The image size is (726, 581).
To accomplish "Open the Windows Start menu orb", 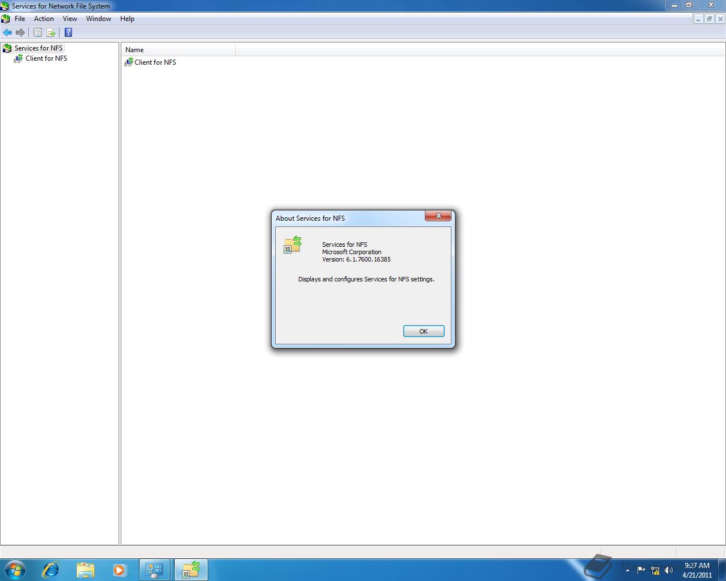I will 15,570.
